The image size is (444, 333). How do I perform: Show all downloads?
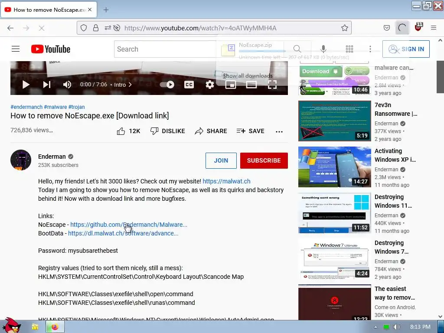[x=248, y=75]
